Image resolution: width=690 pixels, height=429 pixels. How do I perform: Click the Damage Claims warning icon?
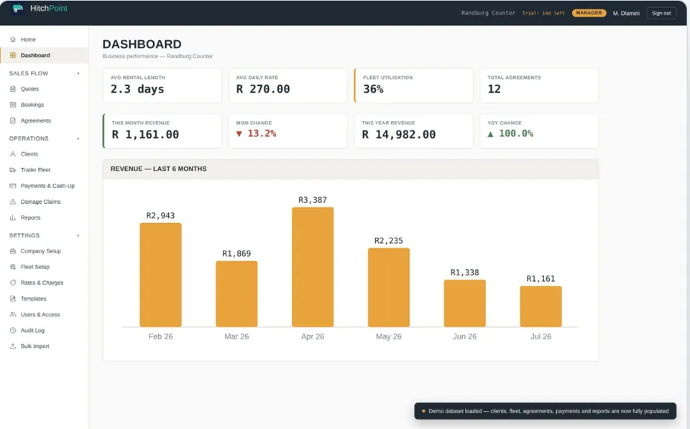pos(13,202)
